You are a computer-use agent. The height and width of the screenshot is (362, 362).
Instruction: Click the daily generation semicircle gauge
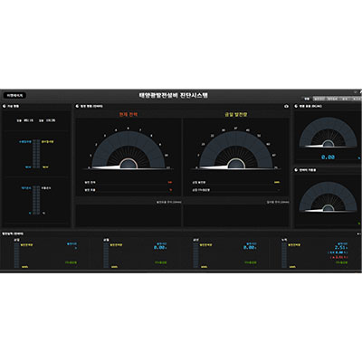(x=236, y=149)
